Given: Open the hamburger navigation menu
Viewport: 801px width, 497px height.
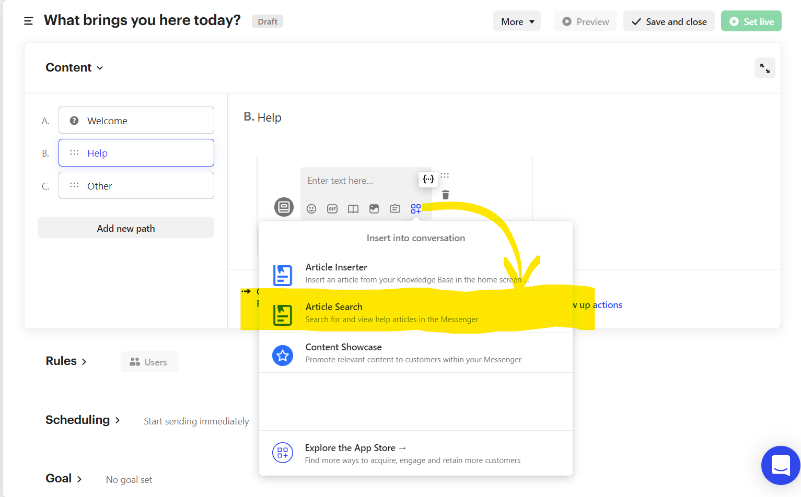Looking at the screenshot, I should click(28, 21).
